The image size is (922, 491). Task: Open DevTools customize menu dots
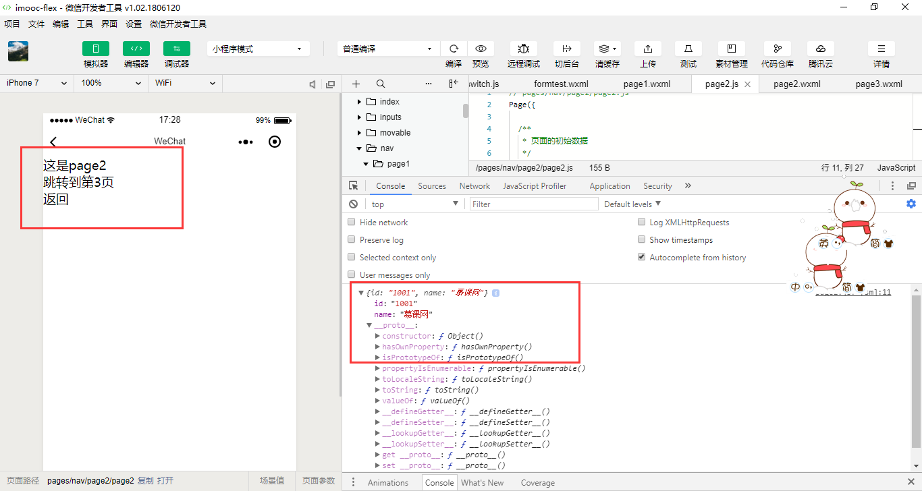point(892,186)
